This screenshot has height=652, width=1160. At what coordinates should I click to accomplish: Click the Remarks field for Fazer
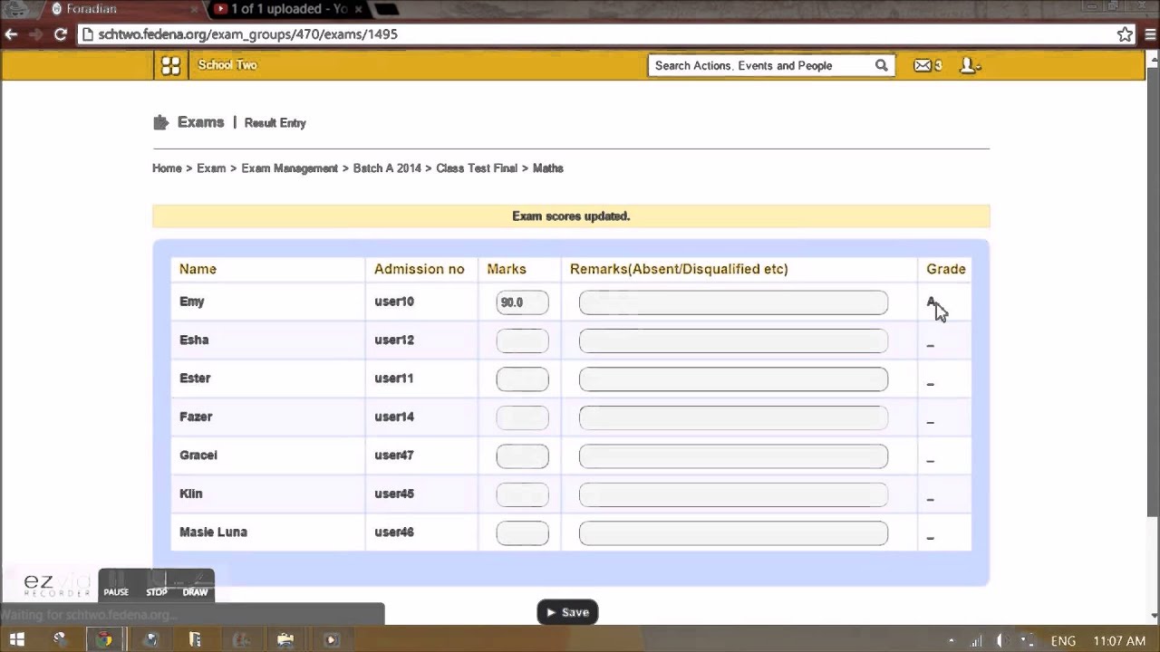733,417
